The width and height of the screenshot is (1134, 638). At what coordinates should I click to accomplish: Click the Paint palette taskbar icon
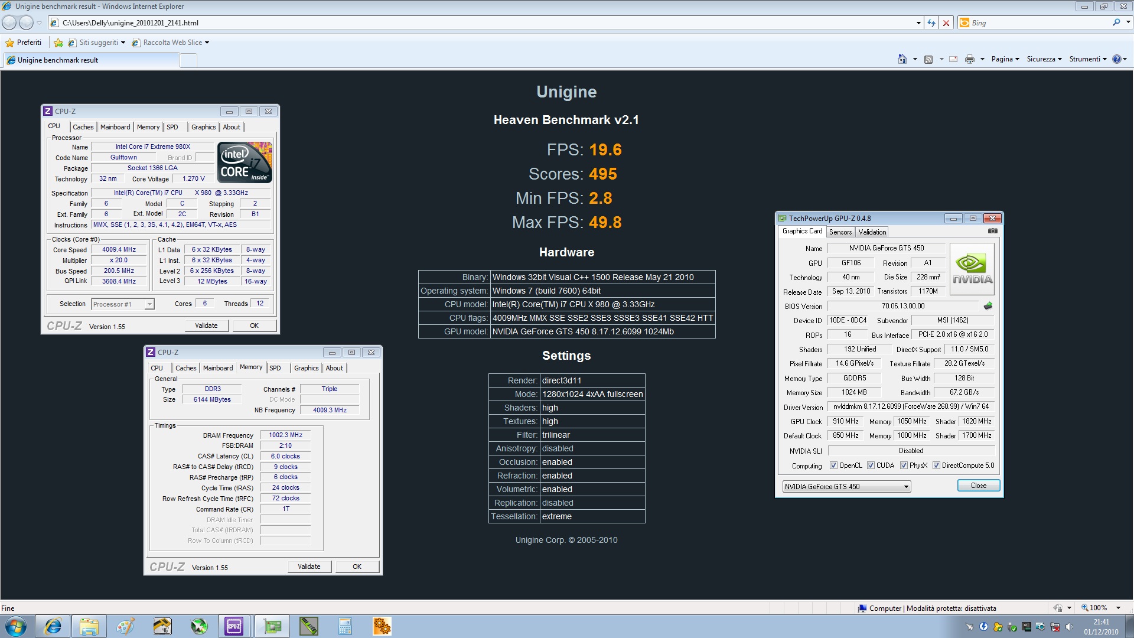pyautogui.click(x=125, y=626)
